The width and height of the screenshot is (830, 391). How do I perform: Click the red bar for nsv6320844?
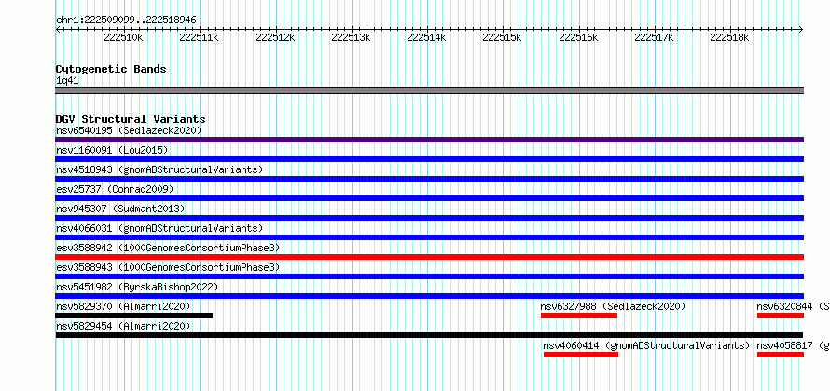click(x=781, y=316)
